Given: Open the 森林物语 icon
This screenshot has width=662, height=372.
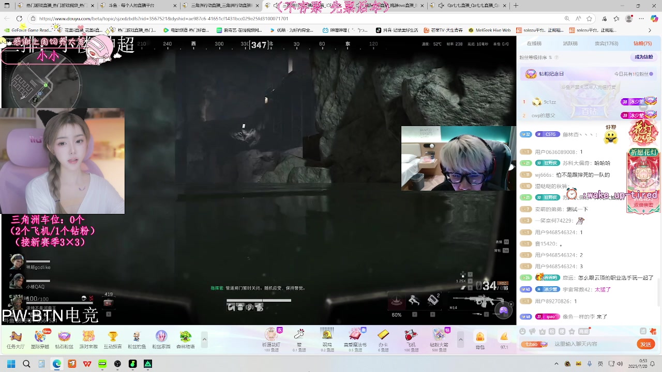Looking at the screenshot, I should point(185,339).
